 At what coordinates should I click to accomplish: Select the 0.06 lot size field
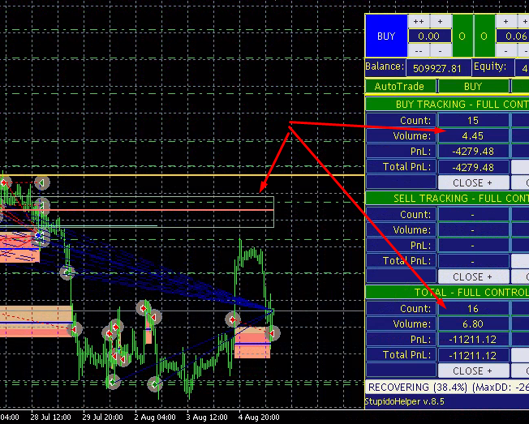(513, 36)
